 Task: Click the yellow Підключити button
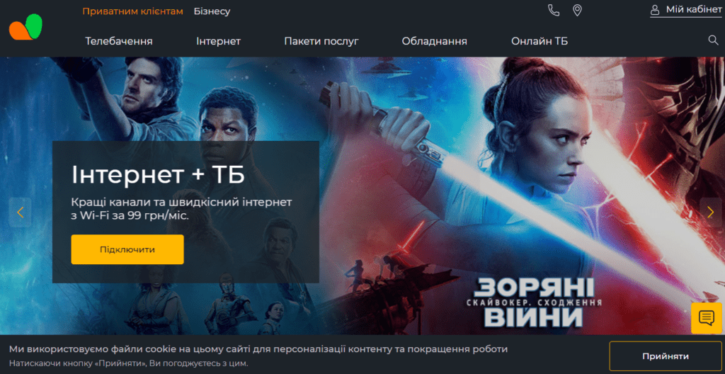(x=127, y=249)
